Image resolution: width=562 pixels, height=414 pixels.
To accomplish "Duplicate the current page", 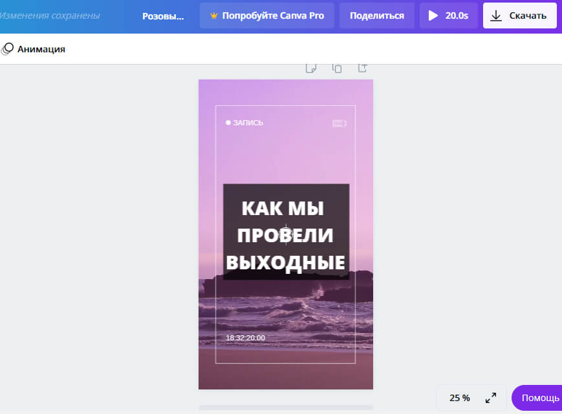I will pyautogui.click(x=337, y=67).
